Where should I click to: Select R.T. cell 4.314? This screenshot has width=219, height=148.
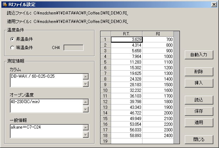tap(127, 45)
